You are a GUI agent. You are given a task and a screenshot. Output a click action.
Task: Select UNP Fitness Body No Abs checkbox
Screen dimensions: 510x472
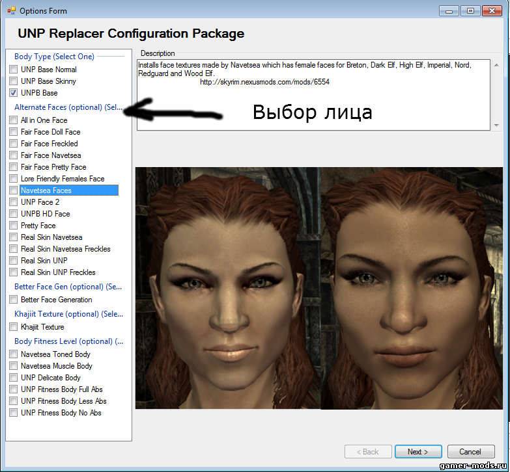click(x=13, y=413)
